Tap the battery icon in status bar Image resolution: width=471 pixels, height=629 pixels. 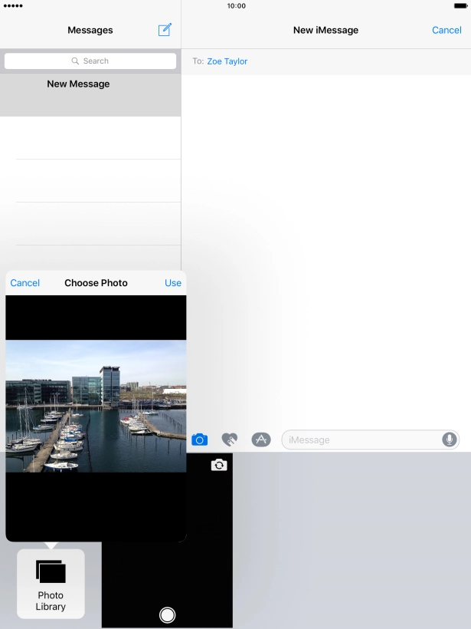pos(460,6)
